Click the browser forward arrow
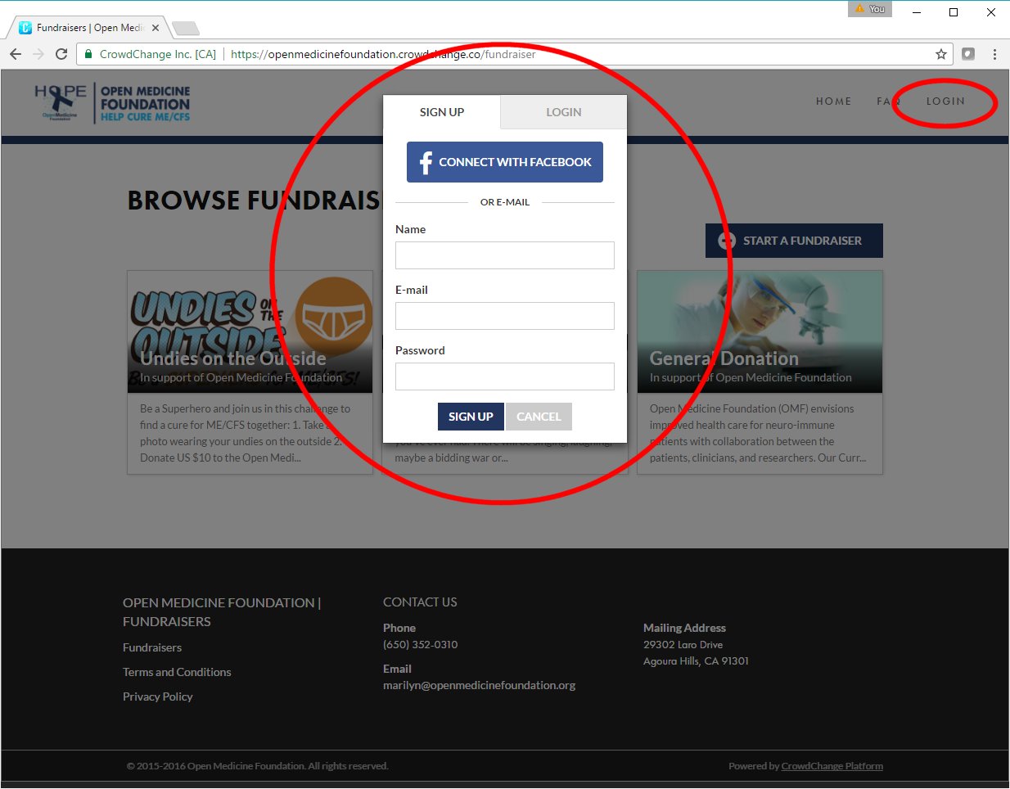Screen dimensions: 1010x789 point(38,54)
